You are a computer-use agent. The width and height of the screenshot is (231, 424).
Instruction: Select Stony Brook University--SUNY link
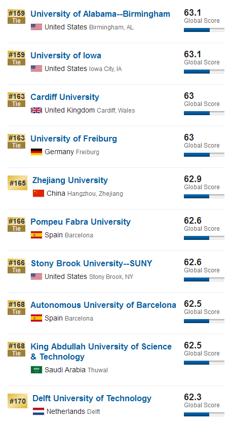(92, 263)
